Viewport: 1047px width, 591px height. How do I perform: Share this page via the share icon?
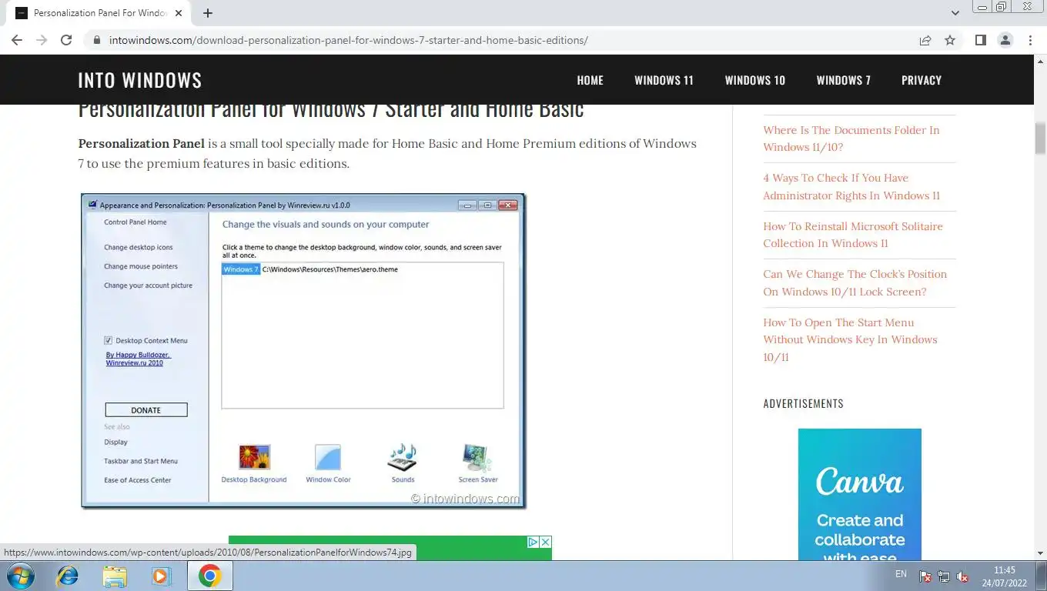click(925, 40)
